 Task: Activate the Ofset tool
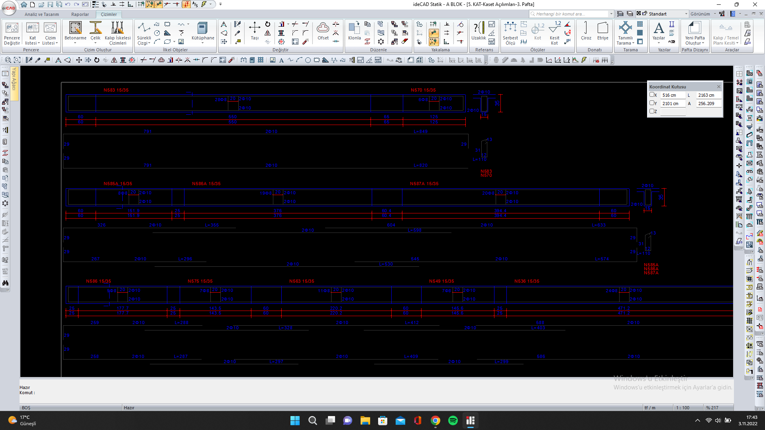point(323,31)
